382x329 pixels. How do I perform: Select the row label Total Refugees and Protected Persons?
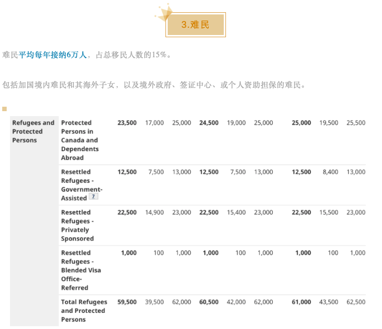click(84, 311)
